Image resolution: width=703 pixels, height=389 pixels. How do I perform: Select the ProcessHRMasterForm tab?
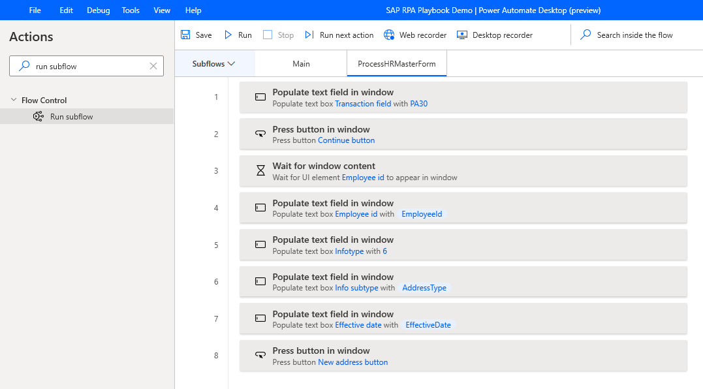(397, 64)
